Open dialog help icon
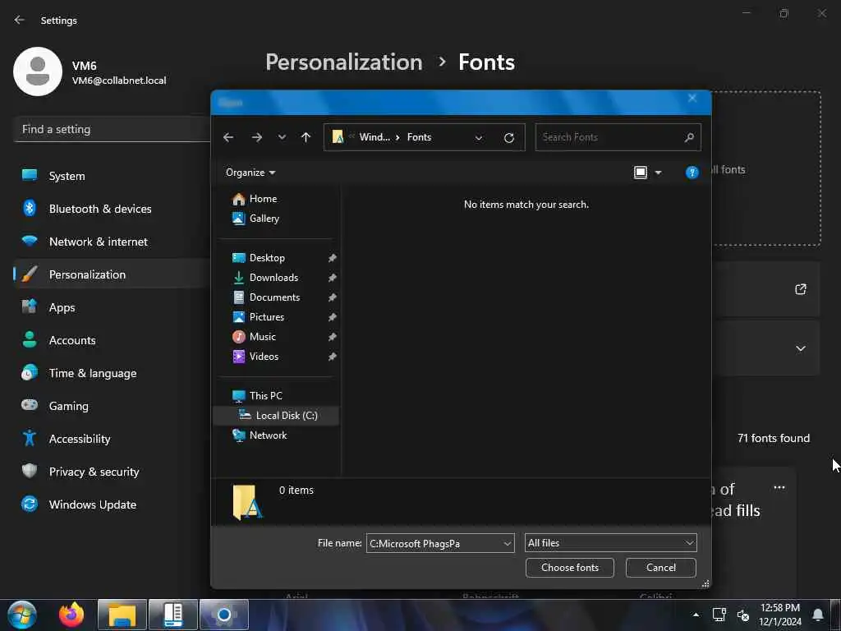 click(692, 173)
